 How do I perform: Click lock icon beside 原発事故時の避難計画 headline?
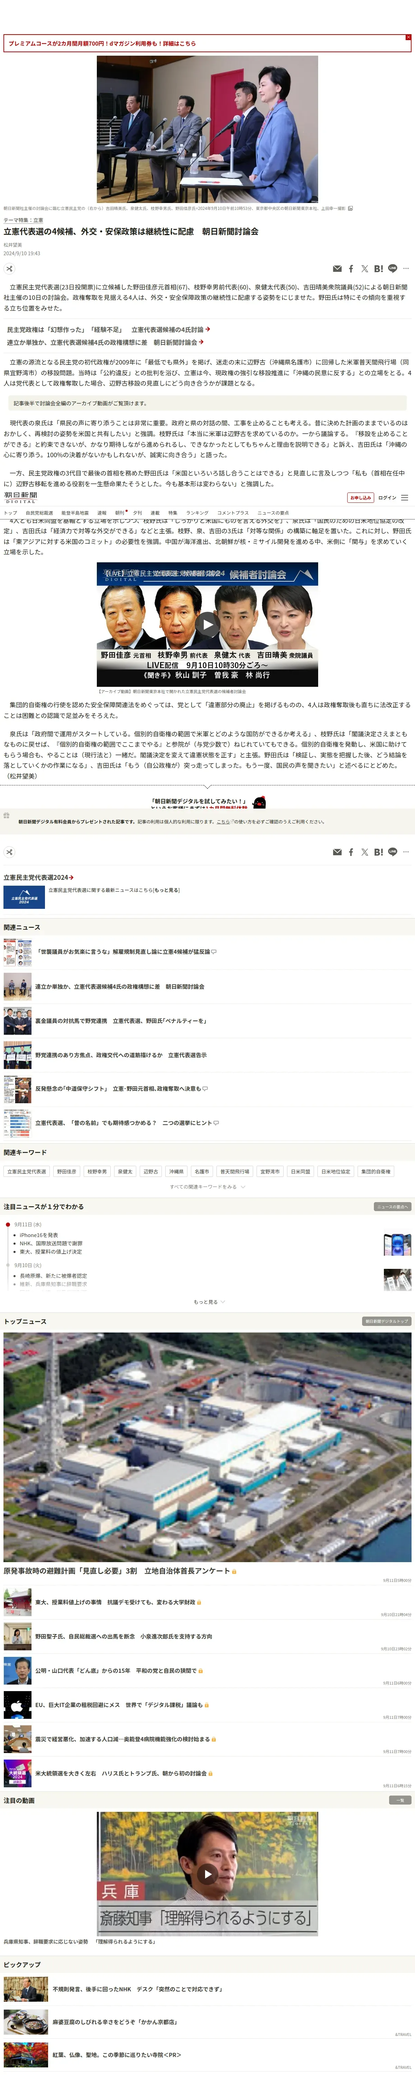(234, 1571)
